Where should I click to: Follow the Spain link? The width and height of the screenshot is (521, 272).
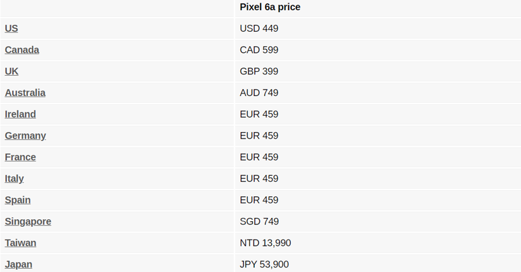pyautogui.click(x=18, y=200)
